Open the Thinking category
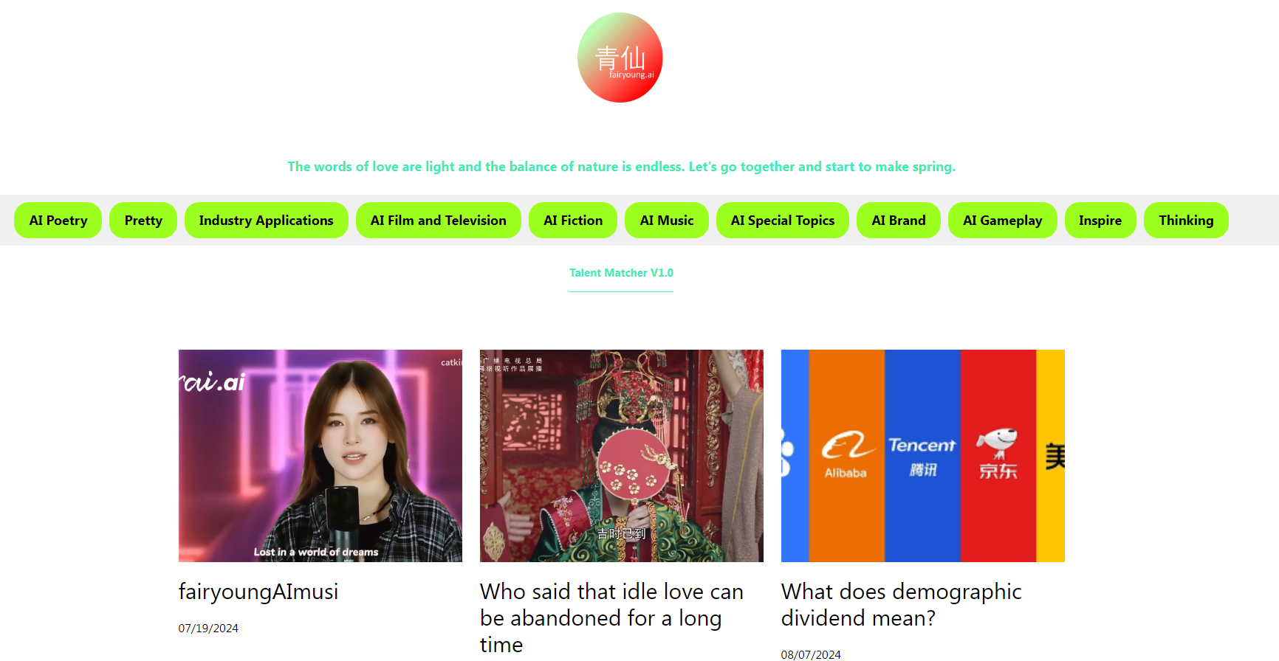The height and width of the screenshot is (661, 1279). 1186,221
